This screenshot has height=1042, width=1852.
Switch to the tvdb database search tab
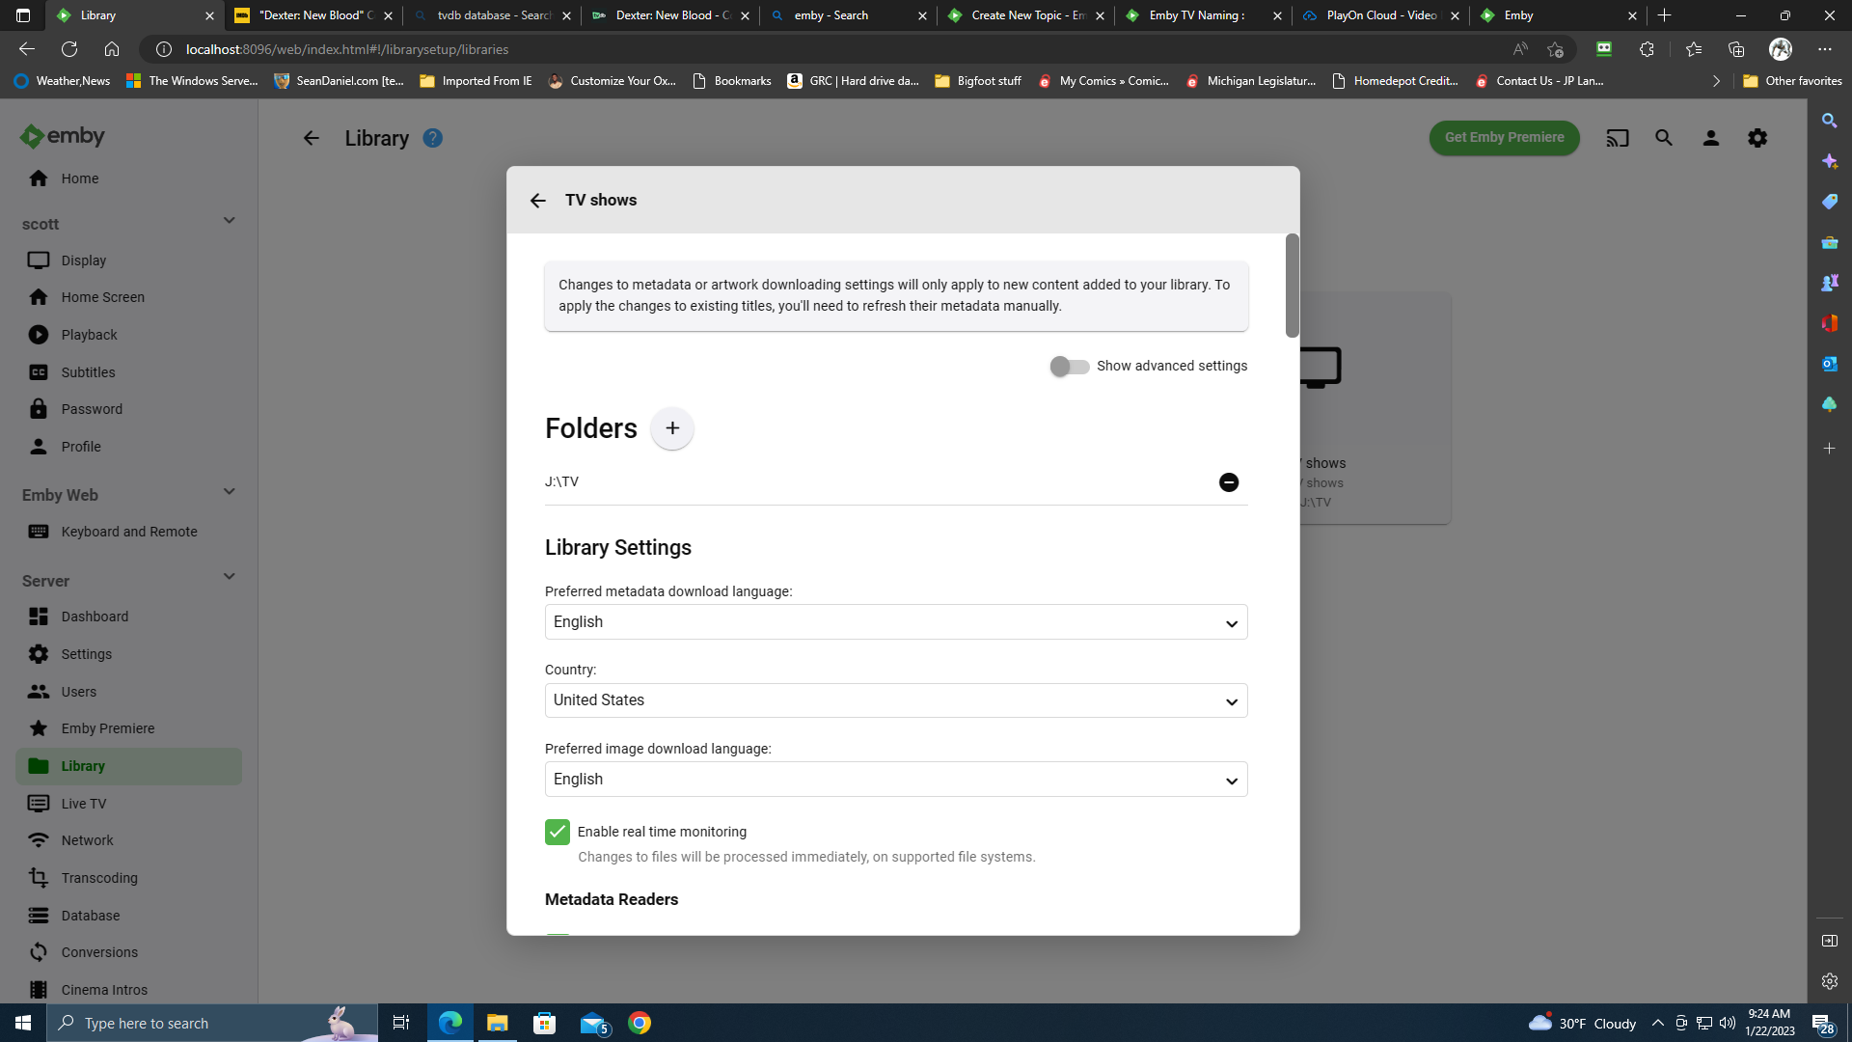[x=493, y=15]
